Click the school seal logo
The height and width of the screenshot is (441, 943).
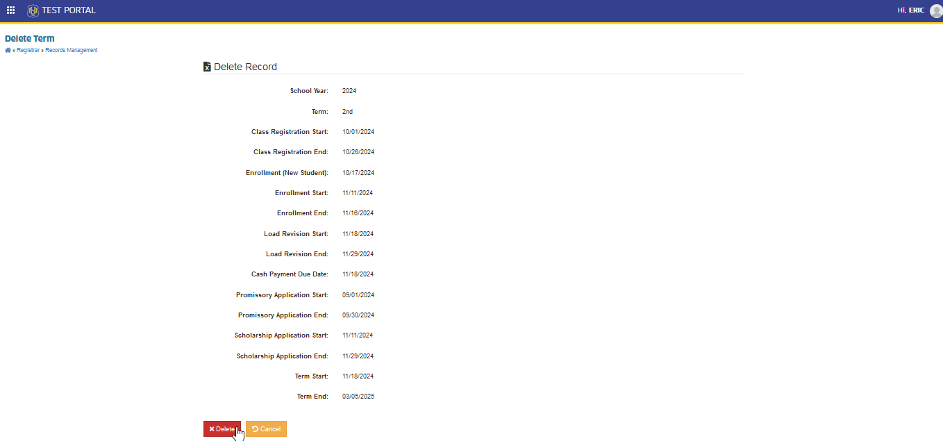(33, 10)
